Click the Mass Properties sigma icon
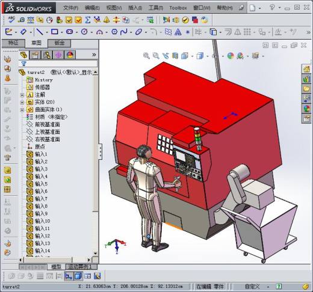Screen dimensions: 313x292 87,20
